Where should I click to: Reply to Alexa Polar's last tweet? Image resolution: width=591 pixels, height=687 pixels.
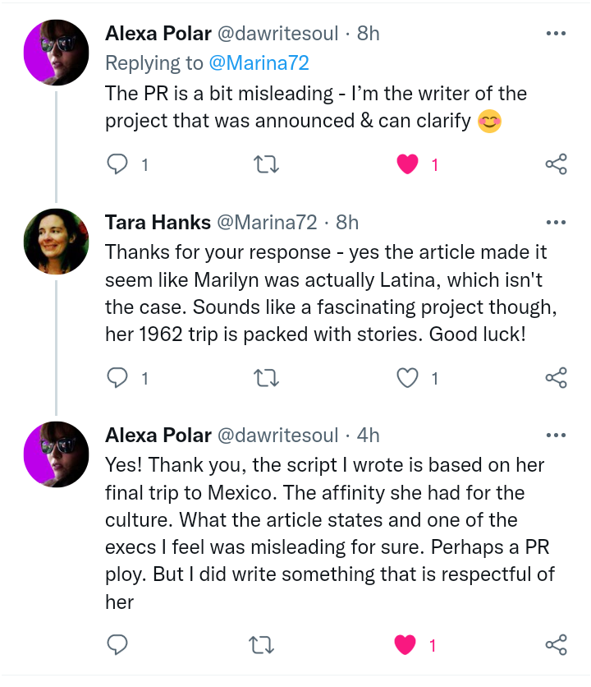click(x=119, y=645)
